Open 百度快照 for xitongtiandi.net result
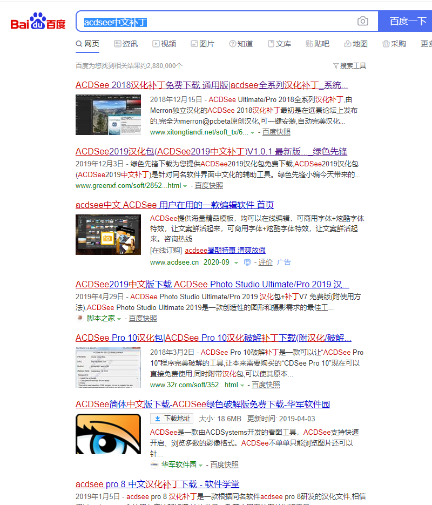The width and height of the screenshot is (432, 505). click(276, 132)
